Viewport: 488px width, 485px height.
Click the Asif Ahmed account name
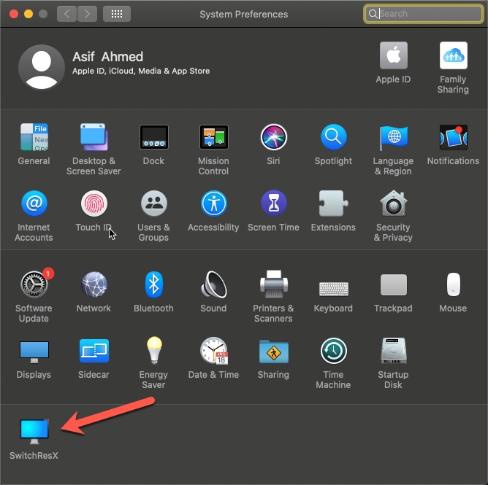tap(107, 57)
